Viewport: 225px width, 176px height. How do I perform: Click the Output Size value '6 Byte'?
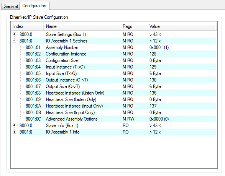coord(155,86)
